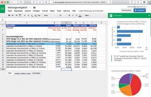Image resolution: width=151 pixels, height=97 pixels.
Task: Click the Safari address bar
Action: (x=81, y=2)
